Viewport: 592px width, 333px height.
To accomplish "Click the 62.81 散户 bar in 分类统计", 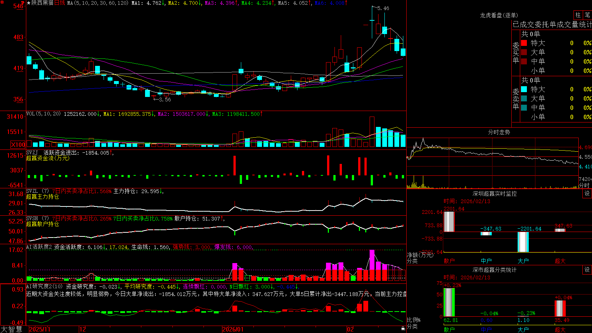I will (449, 302).
